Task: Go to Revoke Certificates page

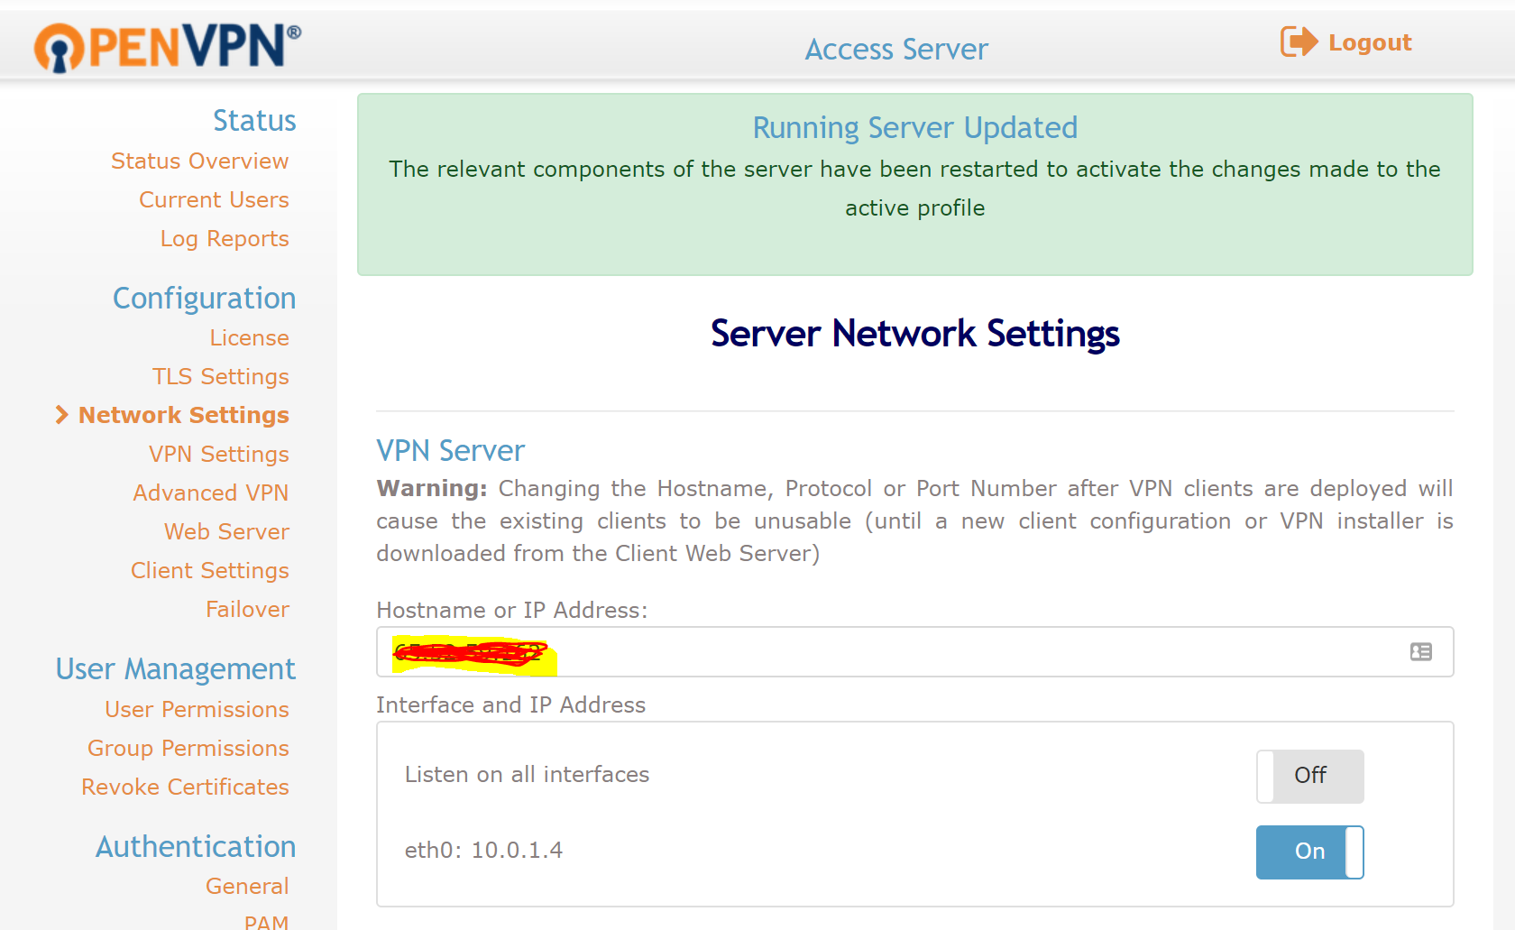Action: (186, 787)
